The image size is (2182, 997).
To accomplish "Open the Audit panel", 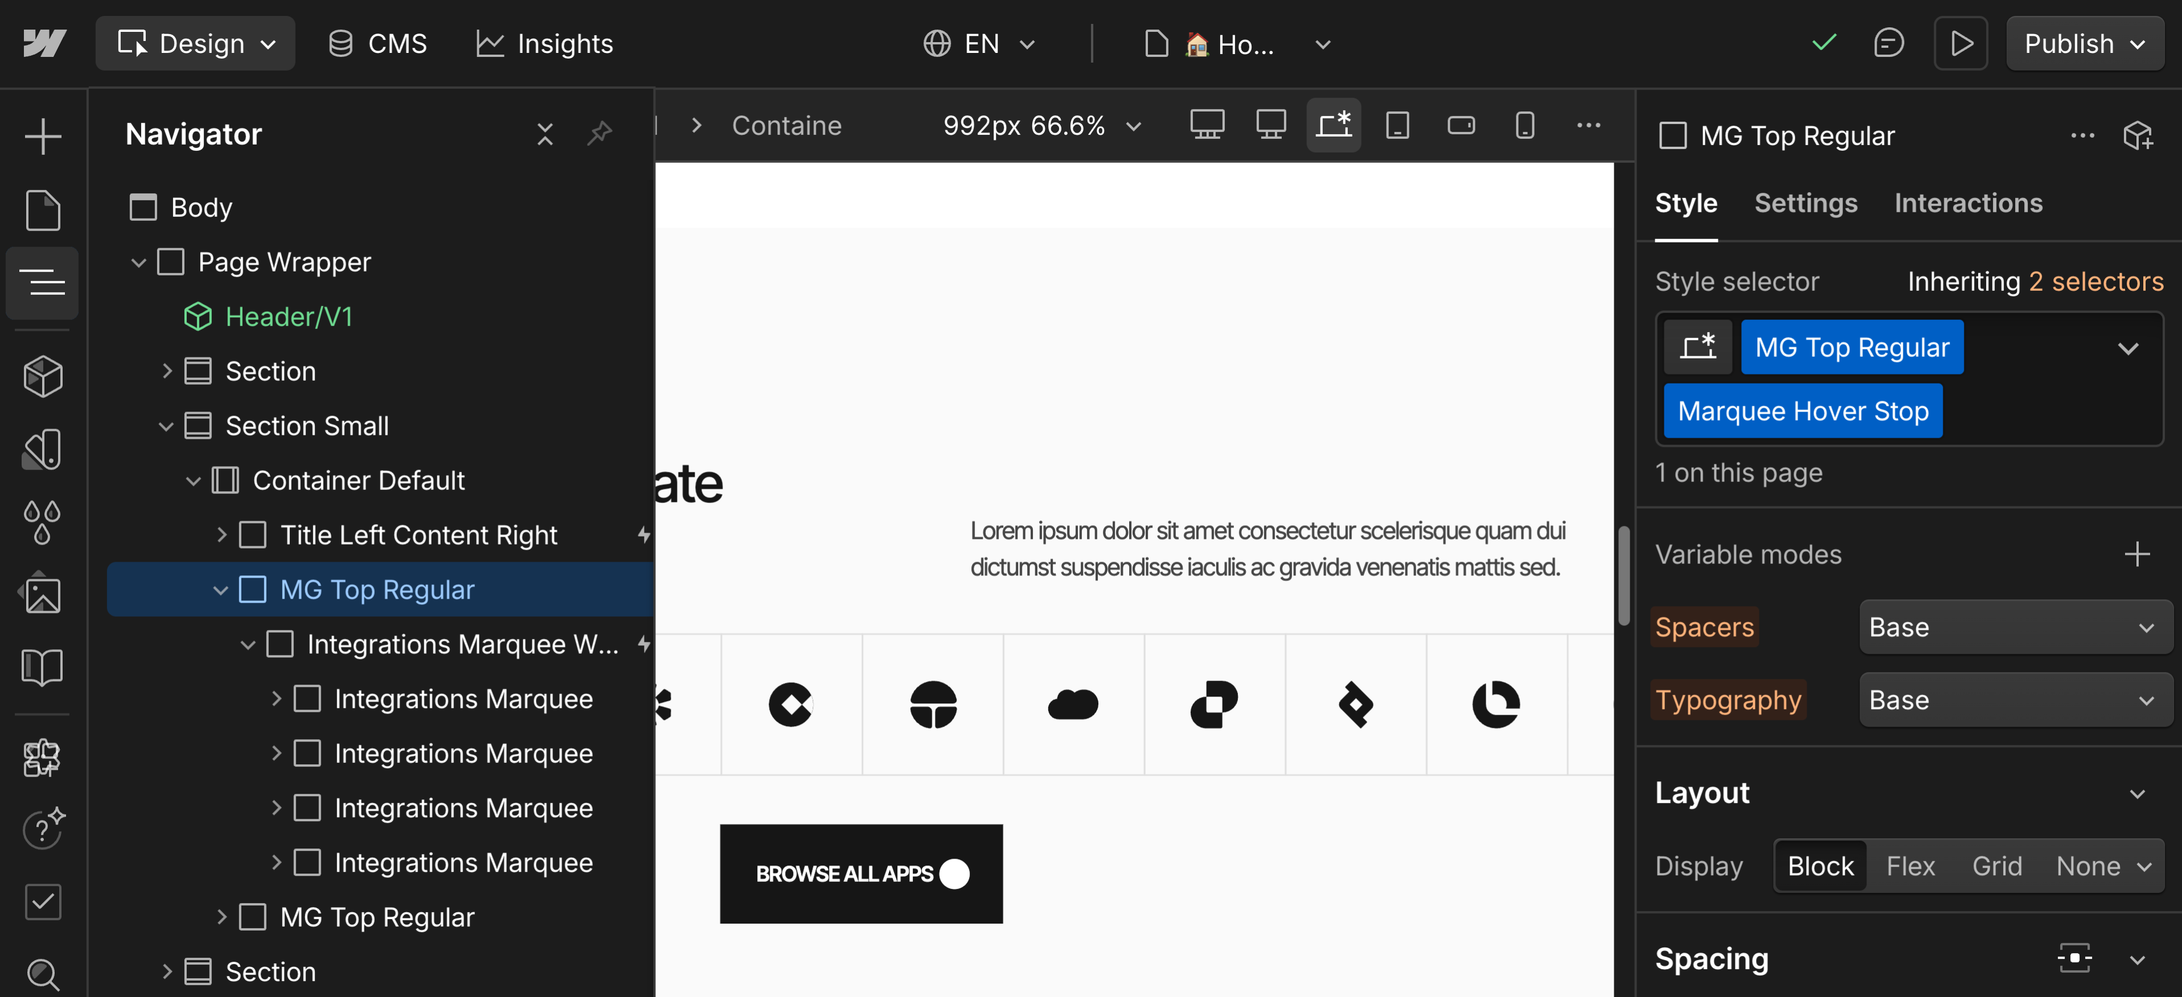I will coord(42,902).
